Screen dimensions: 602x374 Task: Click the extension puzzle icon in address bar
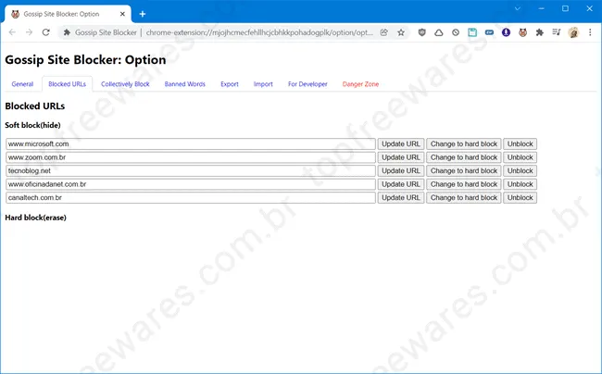pos(67,32)
